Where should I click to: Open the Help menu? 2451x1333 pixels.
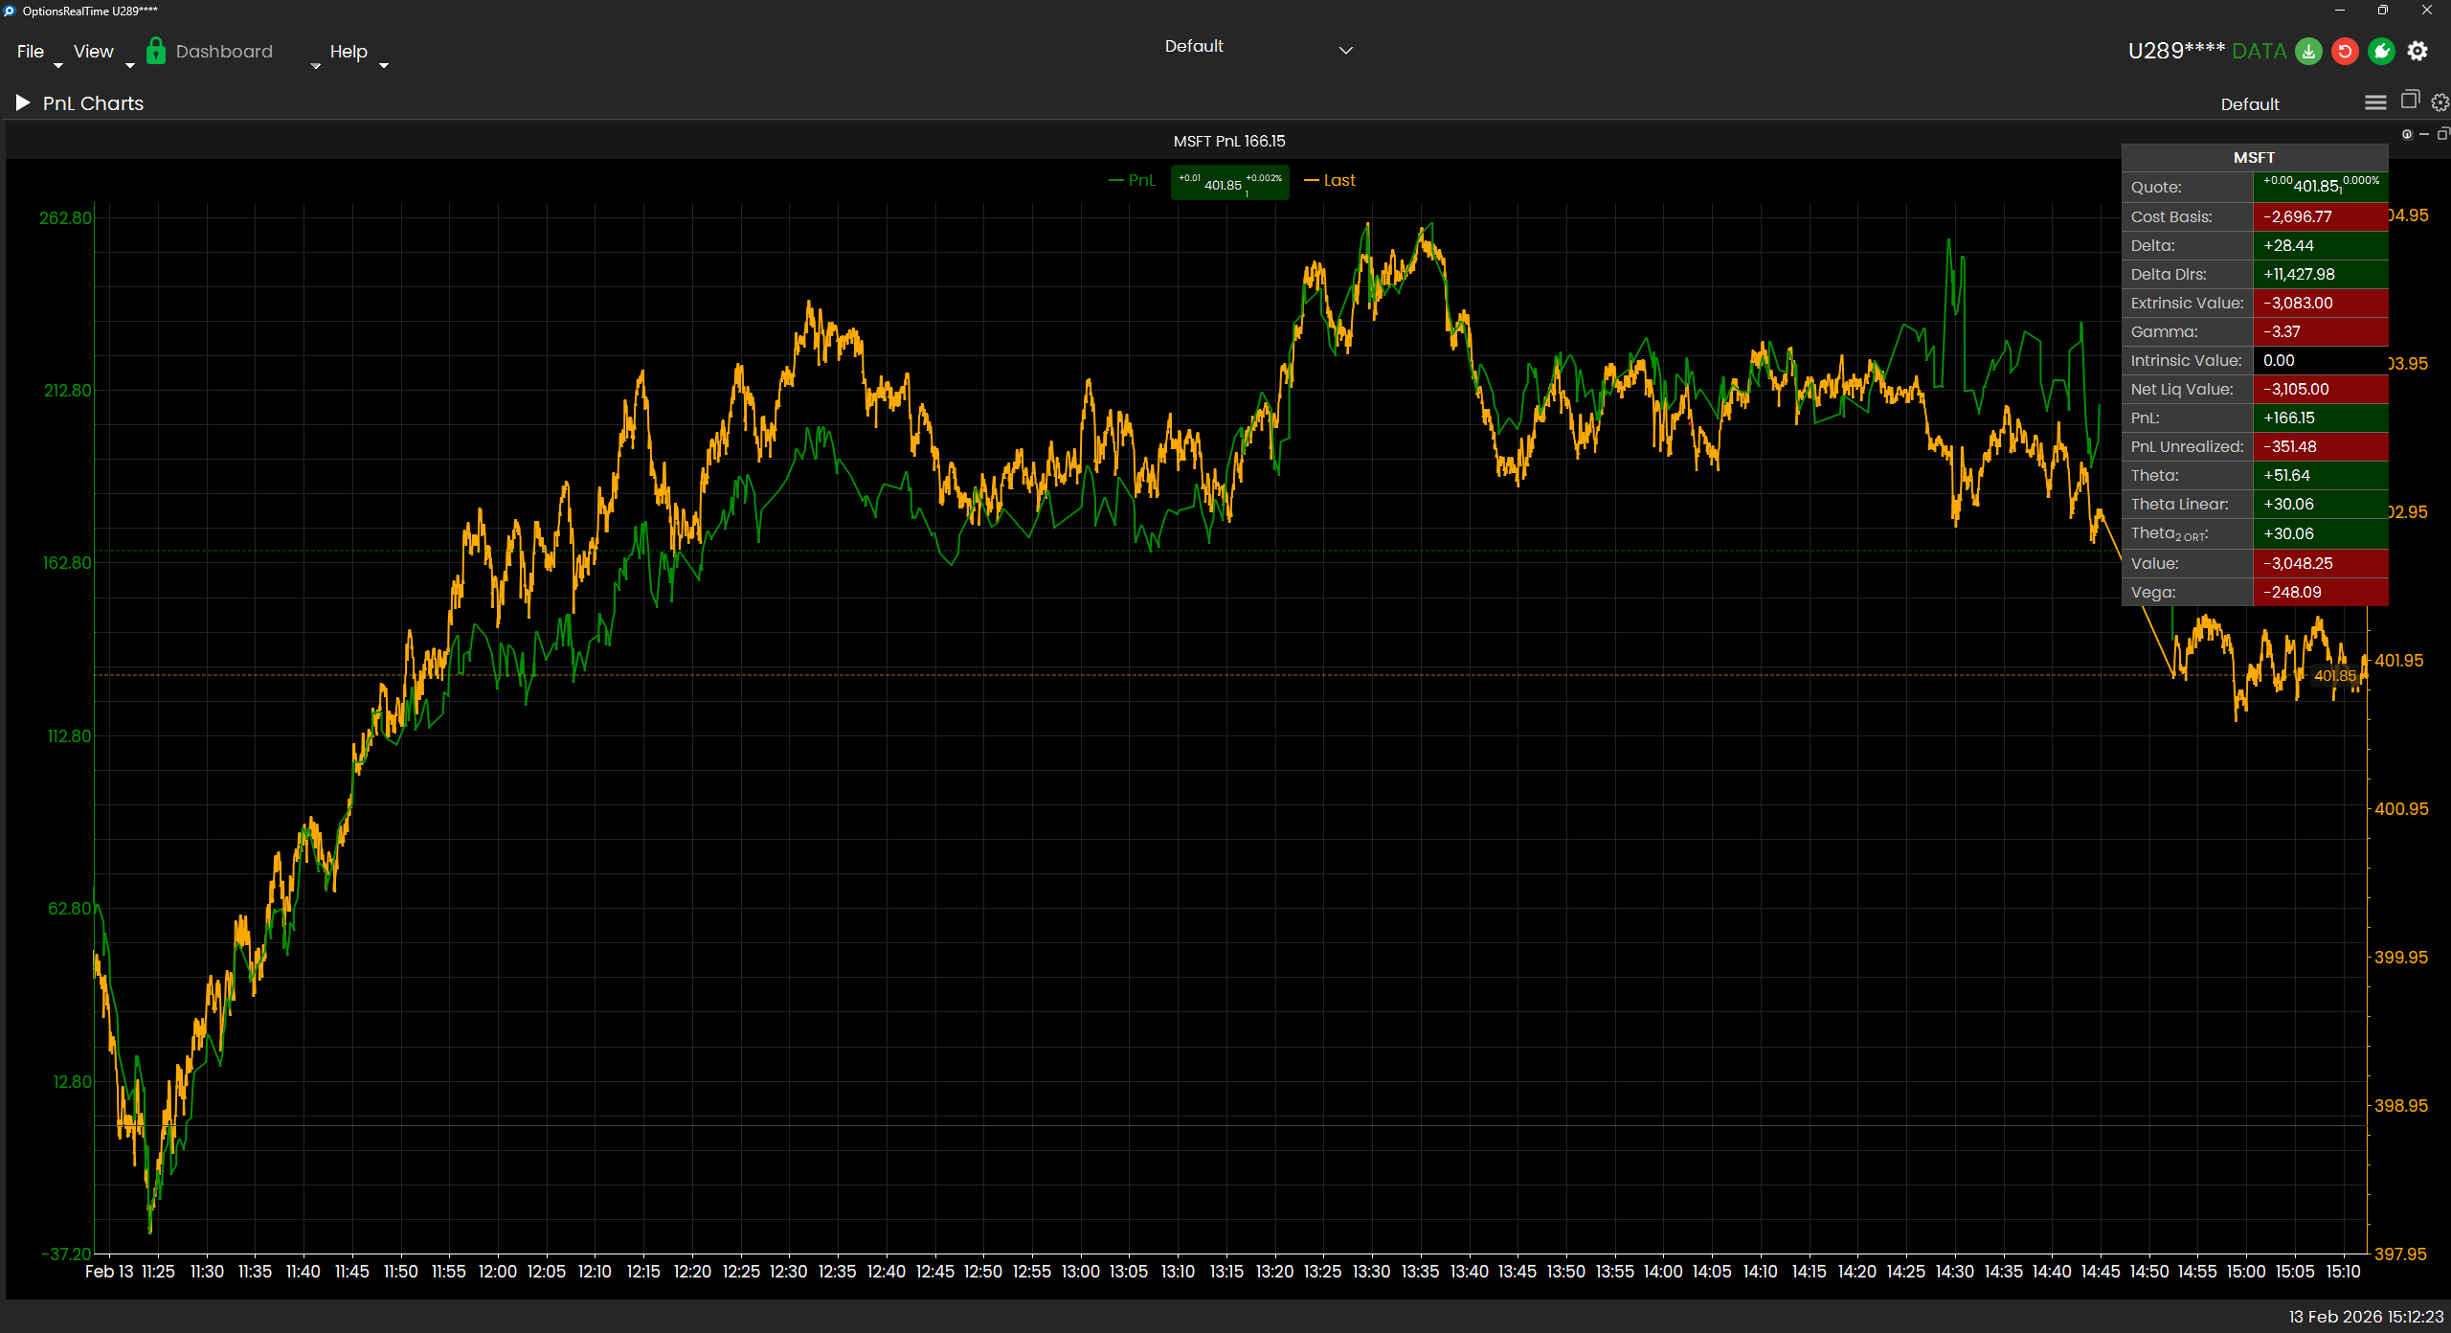point(349,51)
